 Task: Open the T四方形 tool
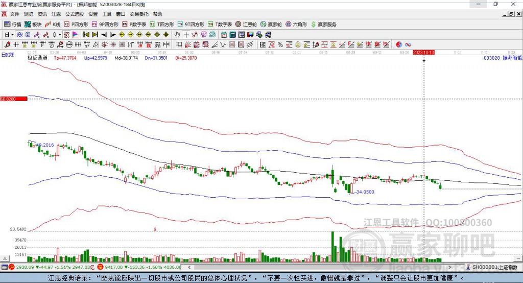[162, 25]
